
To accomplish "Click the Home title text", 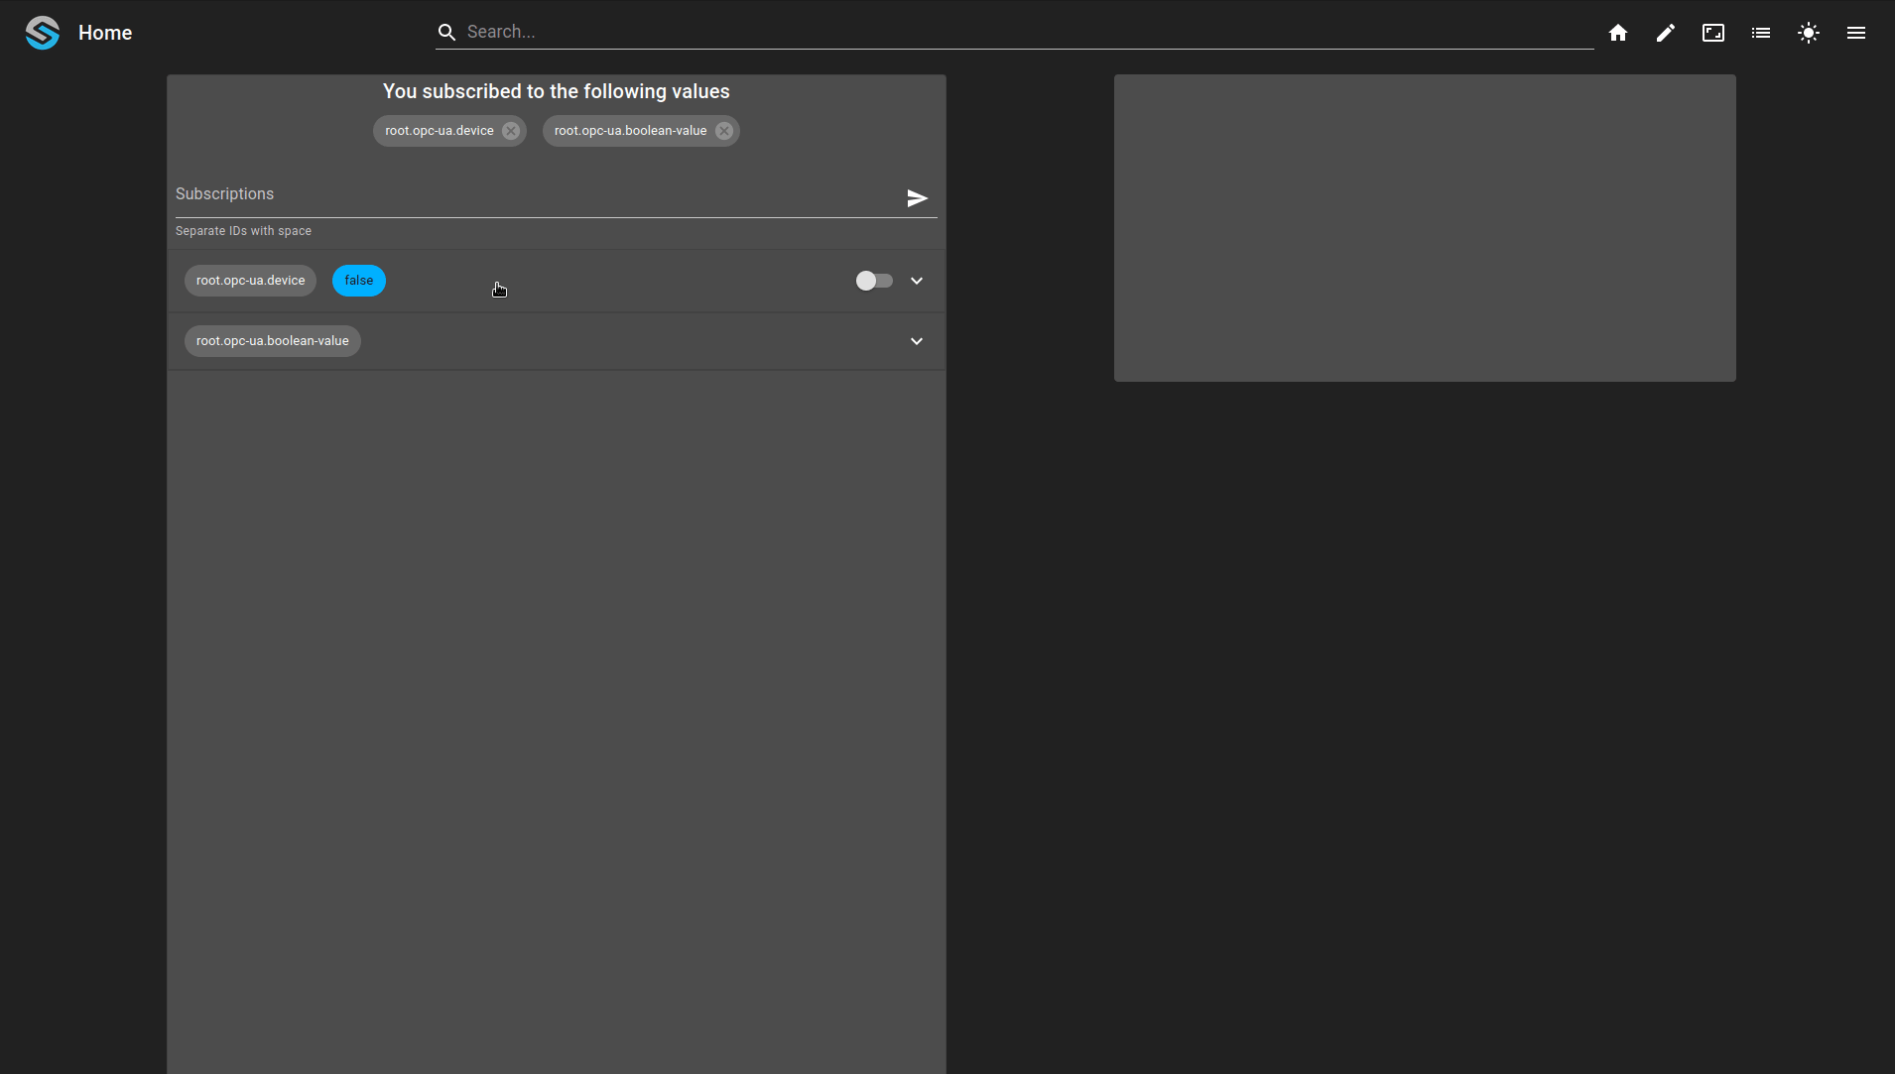I will pos(105,33).
